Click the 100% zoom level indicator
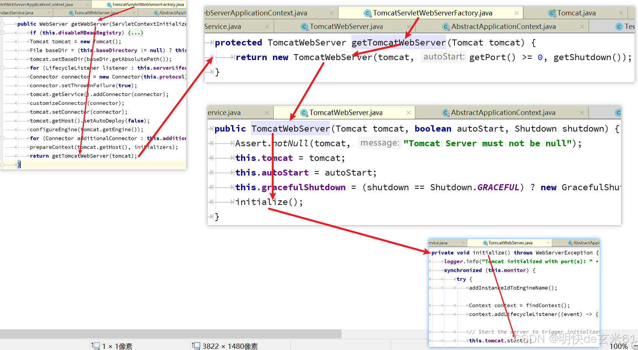 618,346
